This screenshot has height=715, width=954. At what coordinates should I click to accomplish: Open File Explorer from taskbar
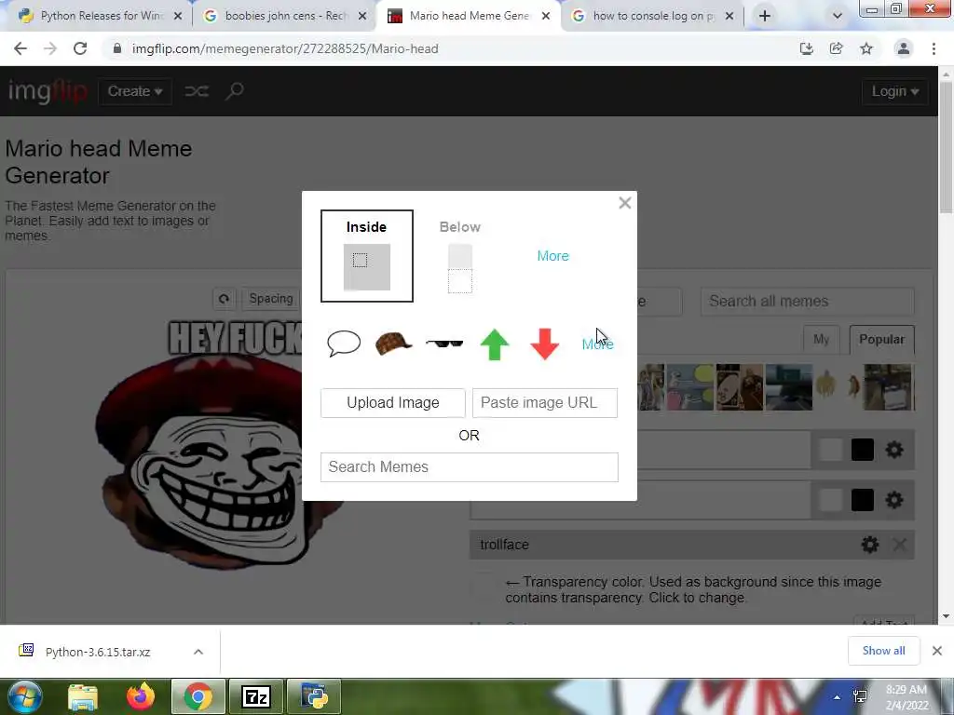[83, 696]
